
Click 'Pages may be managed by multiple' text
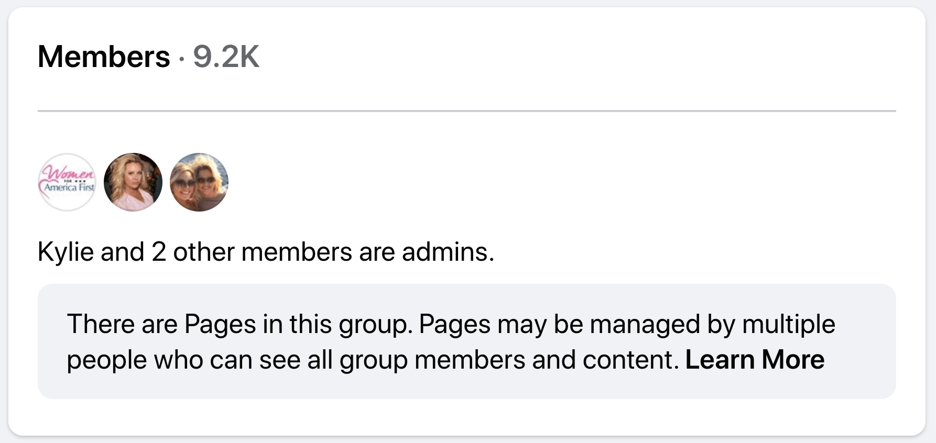(x=627, y=324)
